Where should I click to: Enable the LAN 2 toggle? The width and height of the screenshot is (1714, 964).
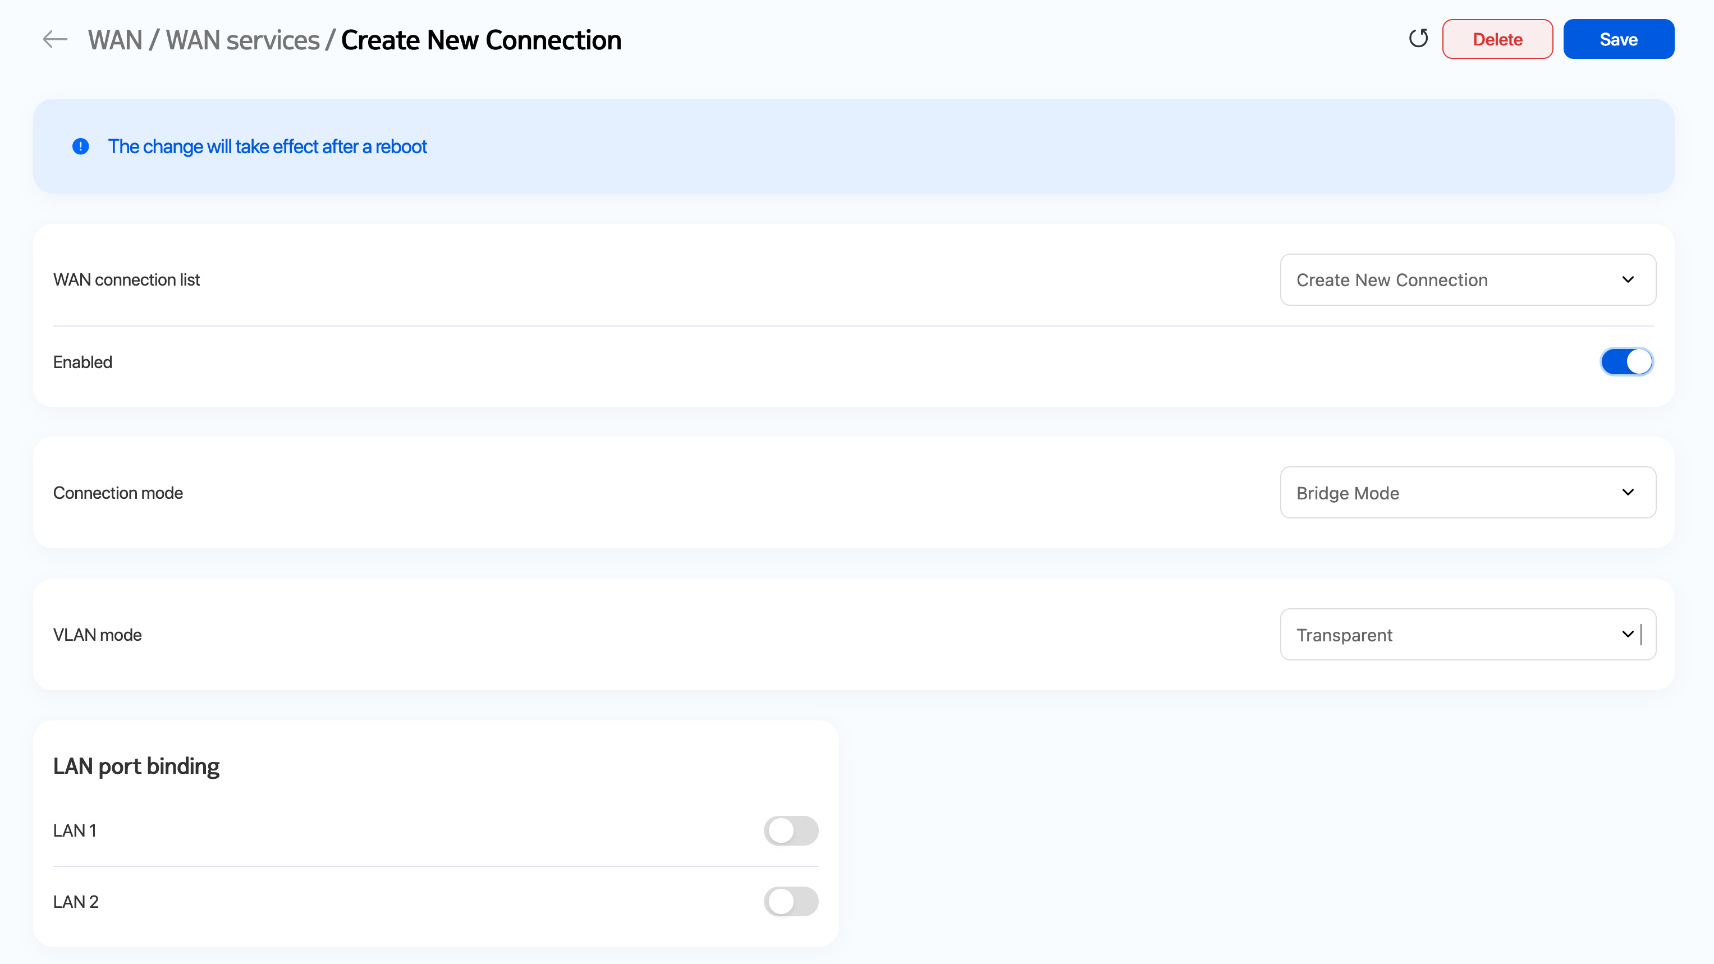click(x=790, y=902)
